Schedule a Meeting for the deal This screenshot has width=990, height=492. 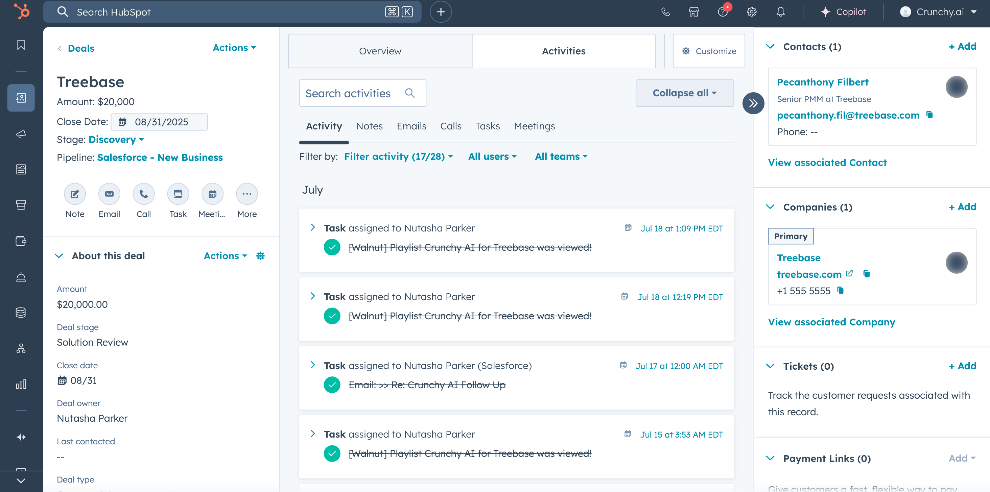213,194
